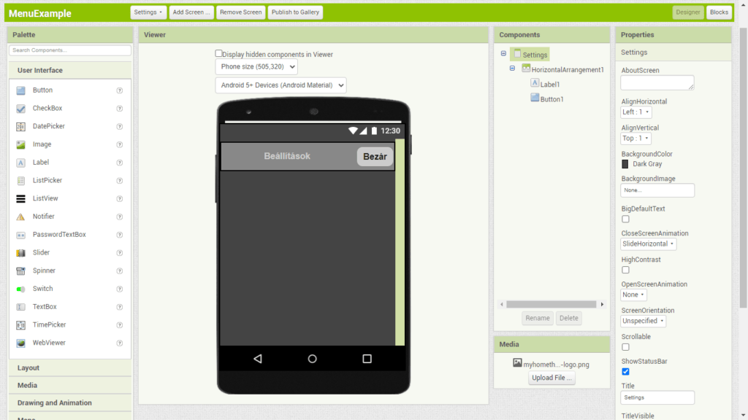This screenshot has height=420, width=748.
Task: Collapse the Settings tree node
Action: [503, 53]
